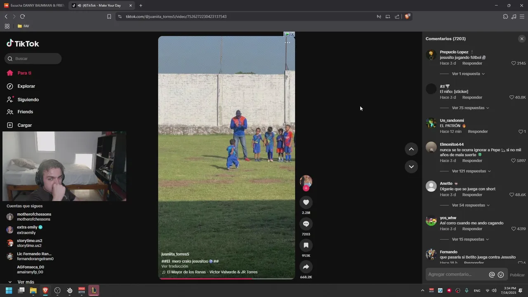
Task: Click the TikTok logo
Action: pos(23,44)
